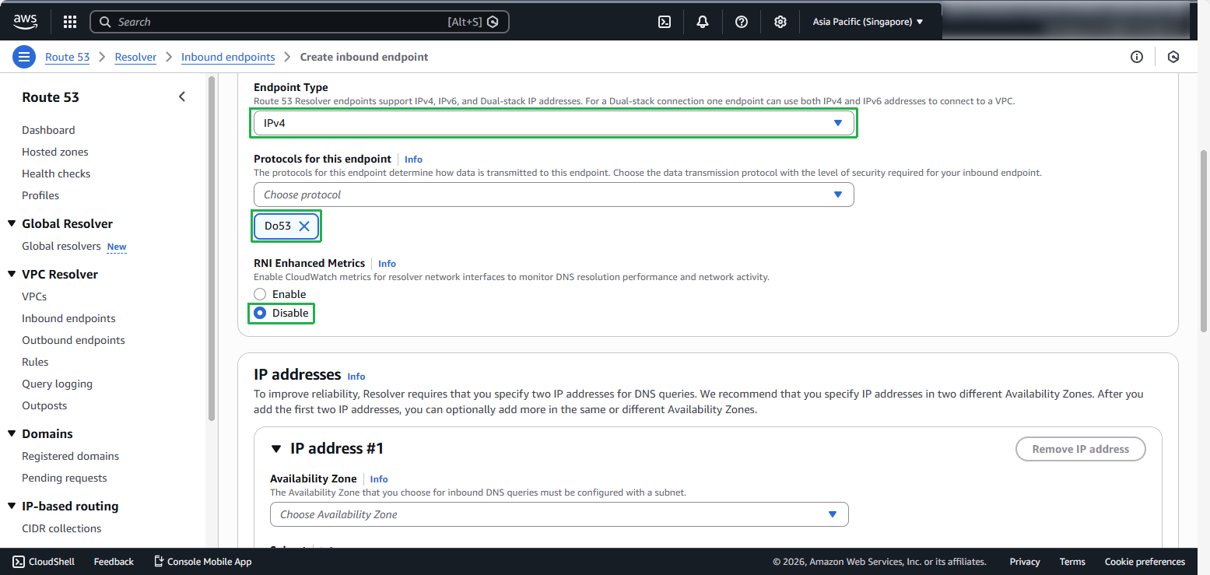The image size is (1210, 575).
Task: Select the Disable radio for RNI Enhanced Metrics
Action: coord(260,313)
